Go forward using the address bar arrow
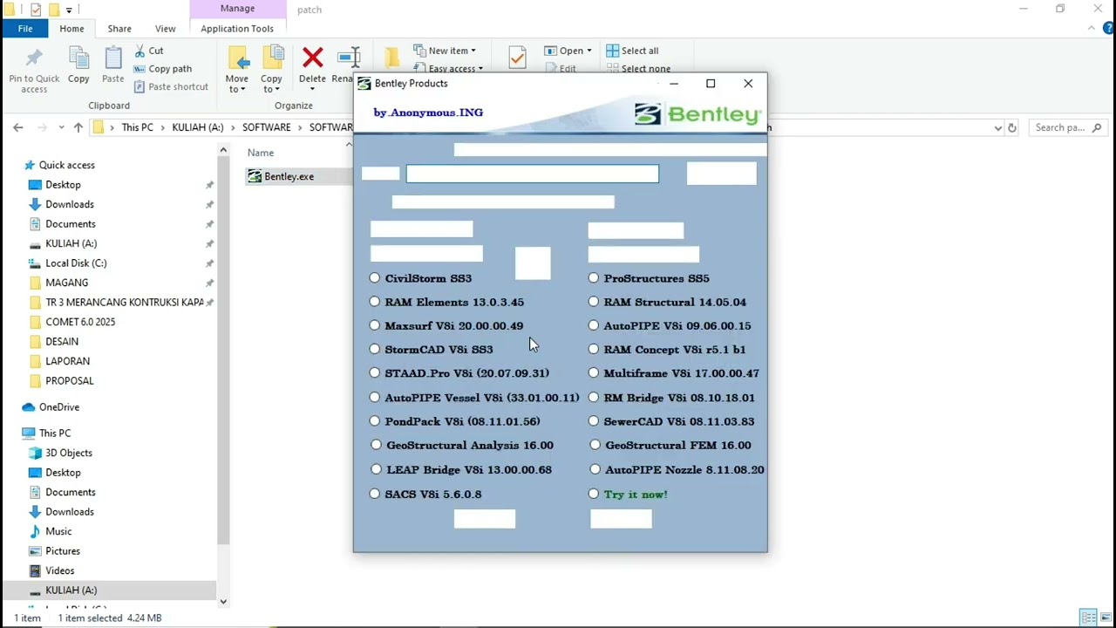This screenshot has height=628, width=1116. (x=42, y=127)
